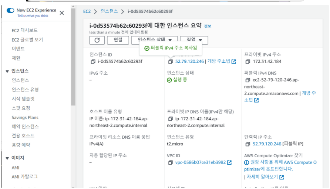This screenshot has width=330, height=189.
Task: Copy private IPv4 172.31.42.184 with icon
Action: (248, 62)
